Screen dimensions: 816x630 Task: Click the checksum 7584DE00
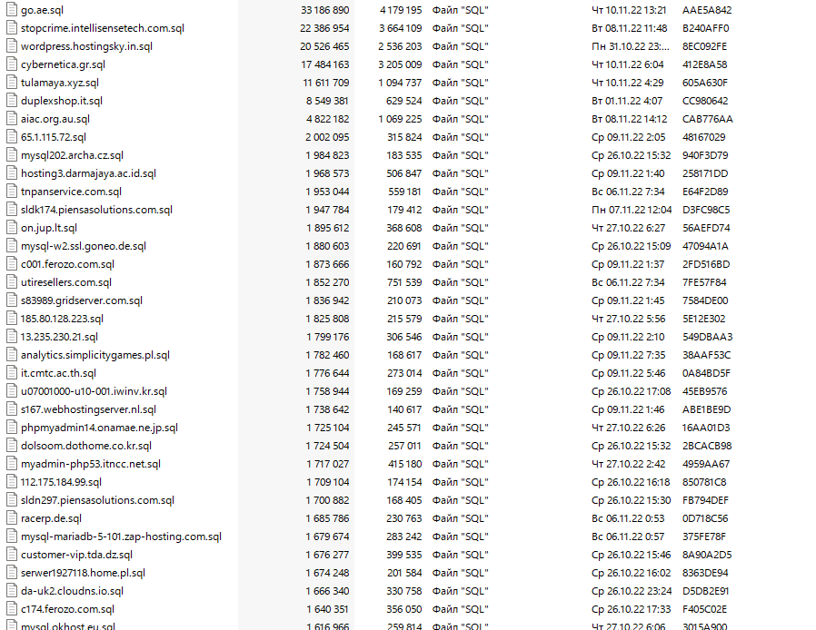click(705, 300)
